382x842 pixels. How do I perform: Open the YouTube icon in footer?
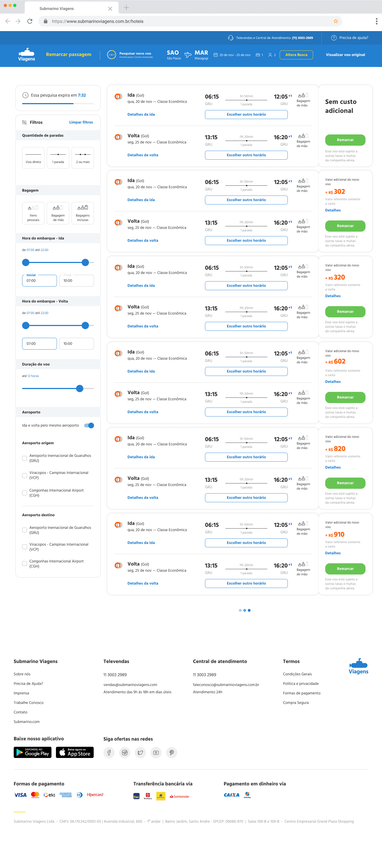click(156, 752)
